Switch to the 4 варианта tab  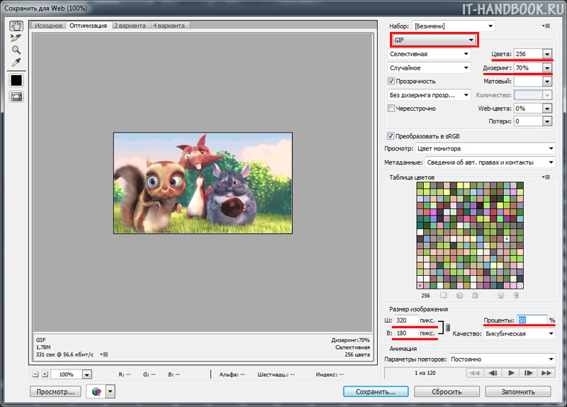[169, 26]
